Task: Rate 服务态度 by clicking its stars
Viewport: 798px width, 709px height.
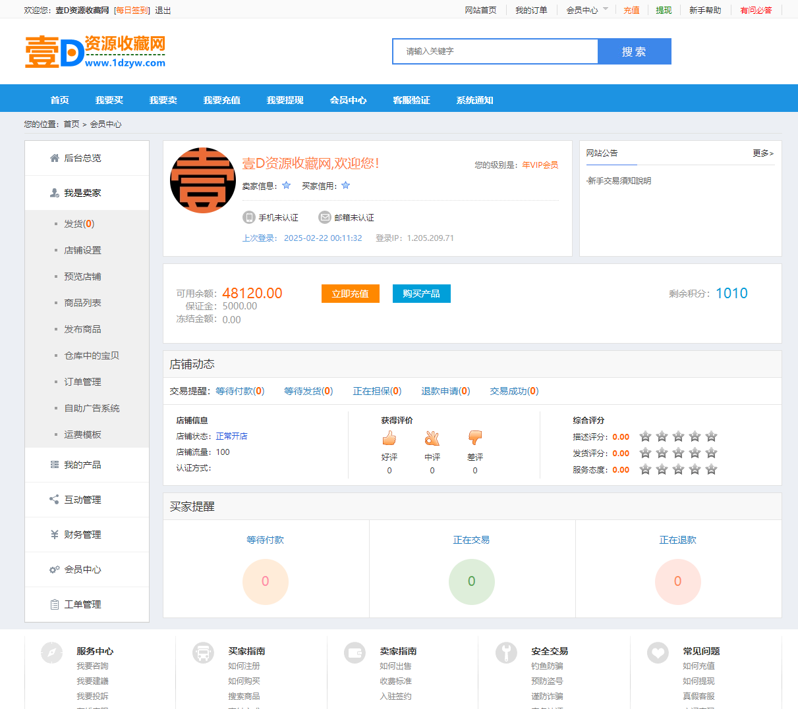Action: pos(677,469)
